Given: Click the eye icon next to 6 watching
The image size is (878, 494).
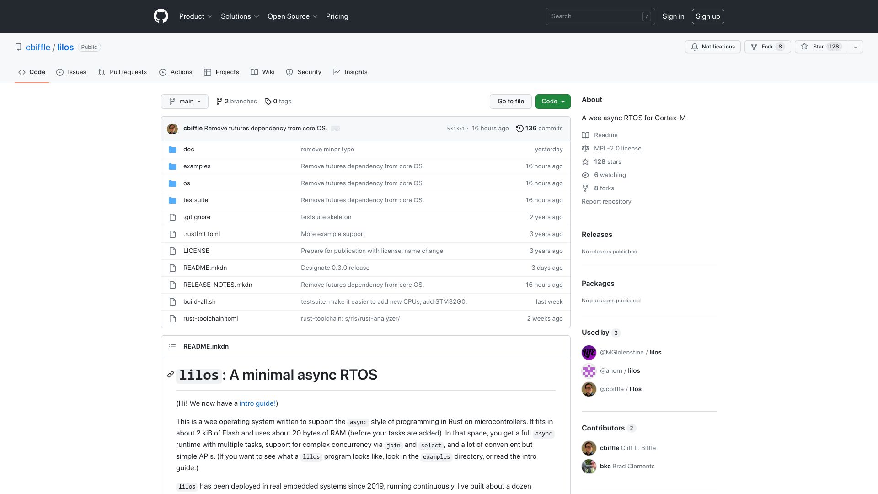Looking at the screenshot, I should pos(585,175).
